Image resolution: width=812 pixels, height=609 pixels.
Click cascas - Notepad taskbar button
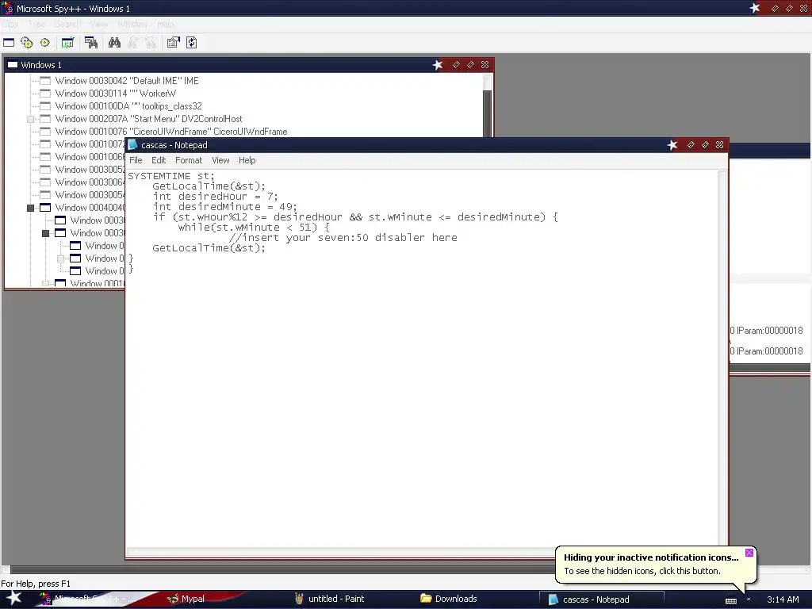(x=602, y=599)
